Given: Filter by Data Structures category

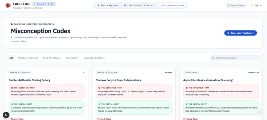Looking at the screenshot, I should pyautogui.click(x=52, y=58).
